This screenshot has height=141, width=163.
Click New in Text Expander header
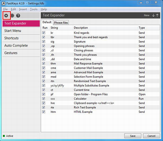pos(147,15)
